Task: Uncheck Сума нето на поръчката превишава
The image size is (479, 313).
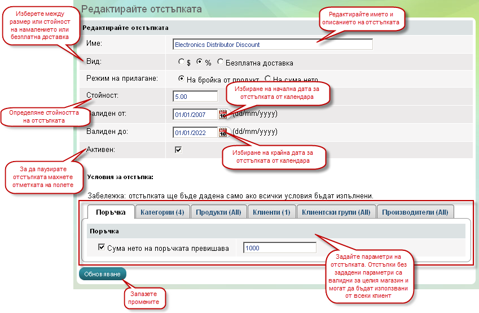Action: point(102,247)
